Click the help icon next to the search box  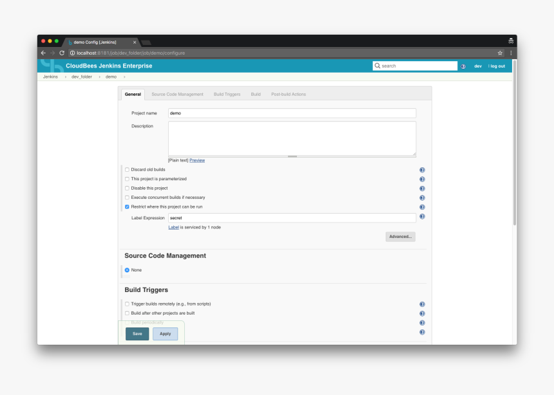point(463,66)
